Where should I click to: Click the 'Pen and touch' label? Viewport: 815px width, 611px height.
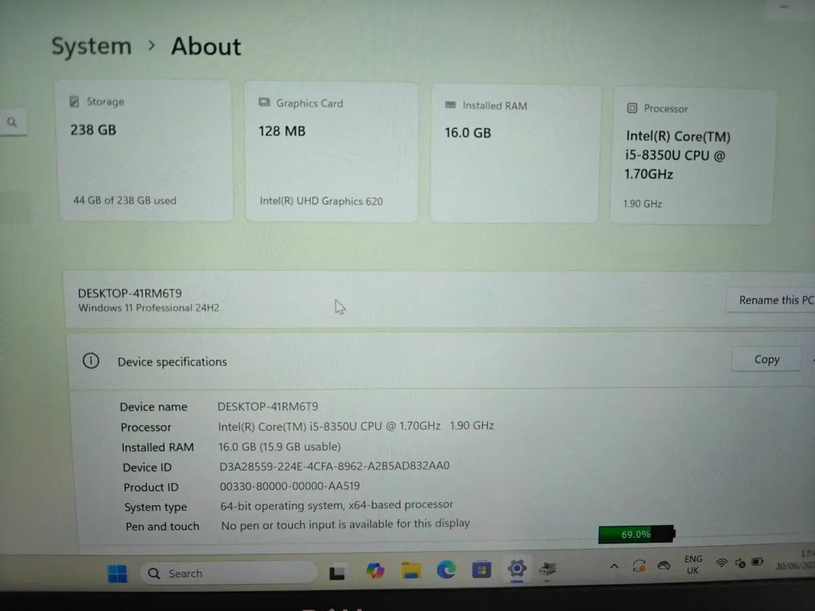162,526
